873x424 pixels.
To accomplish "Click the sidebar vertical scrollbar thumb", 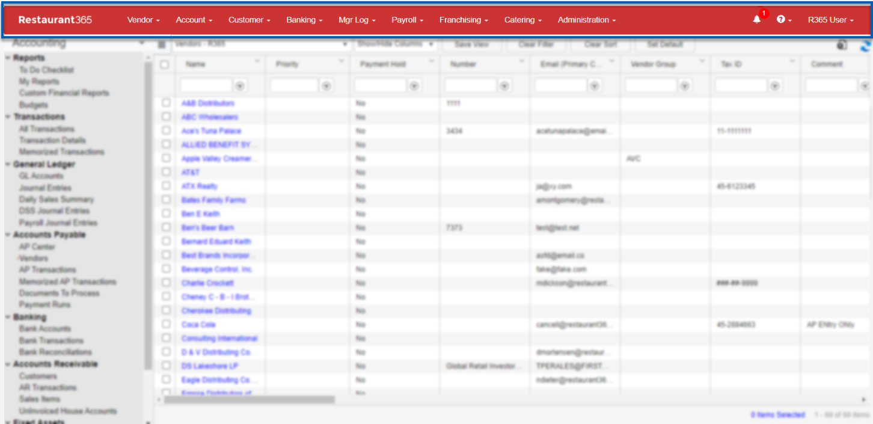I will 148,215.
